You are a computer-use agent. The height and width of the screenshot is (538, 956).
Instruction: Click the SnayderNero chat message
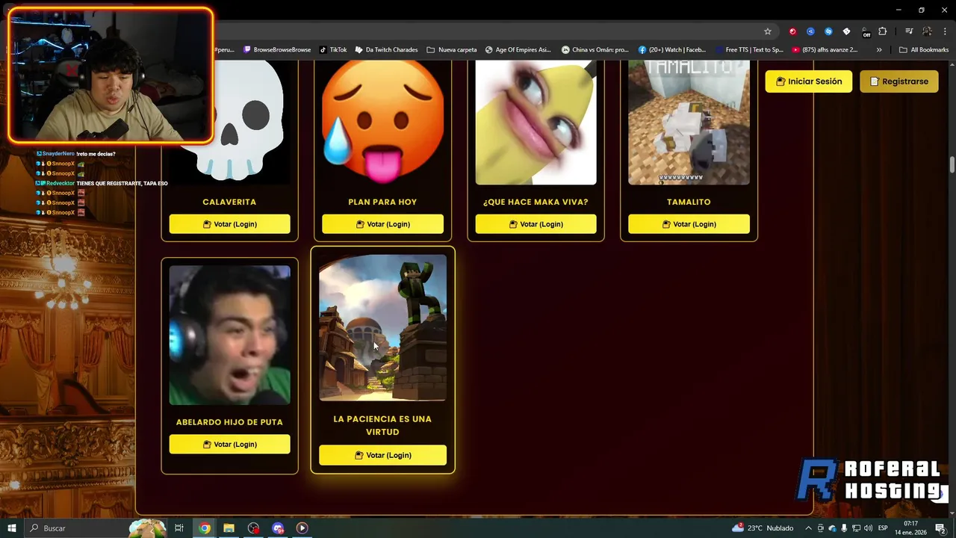[75, 154]
